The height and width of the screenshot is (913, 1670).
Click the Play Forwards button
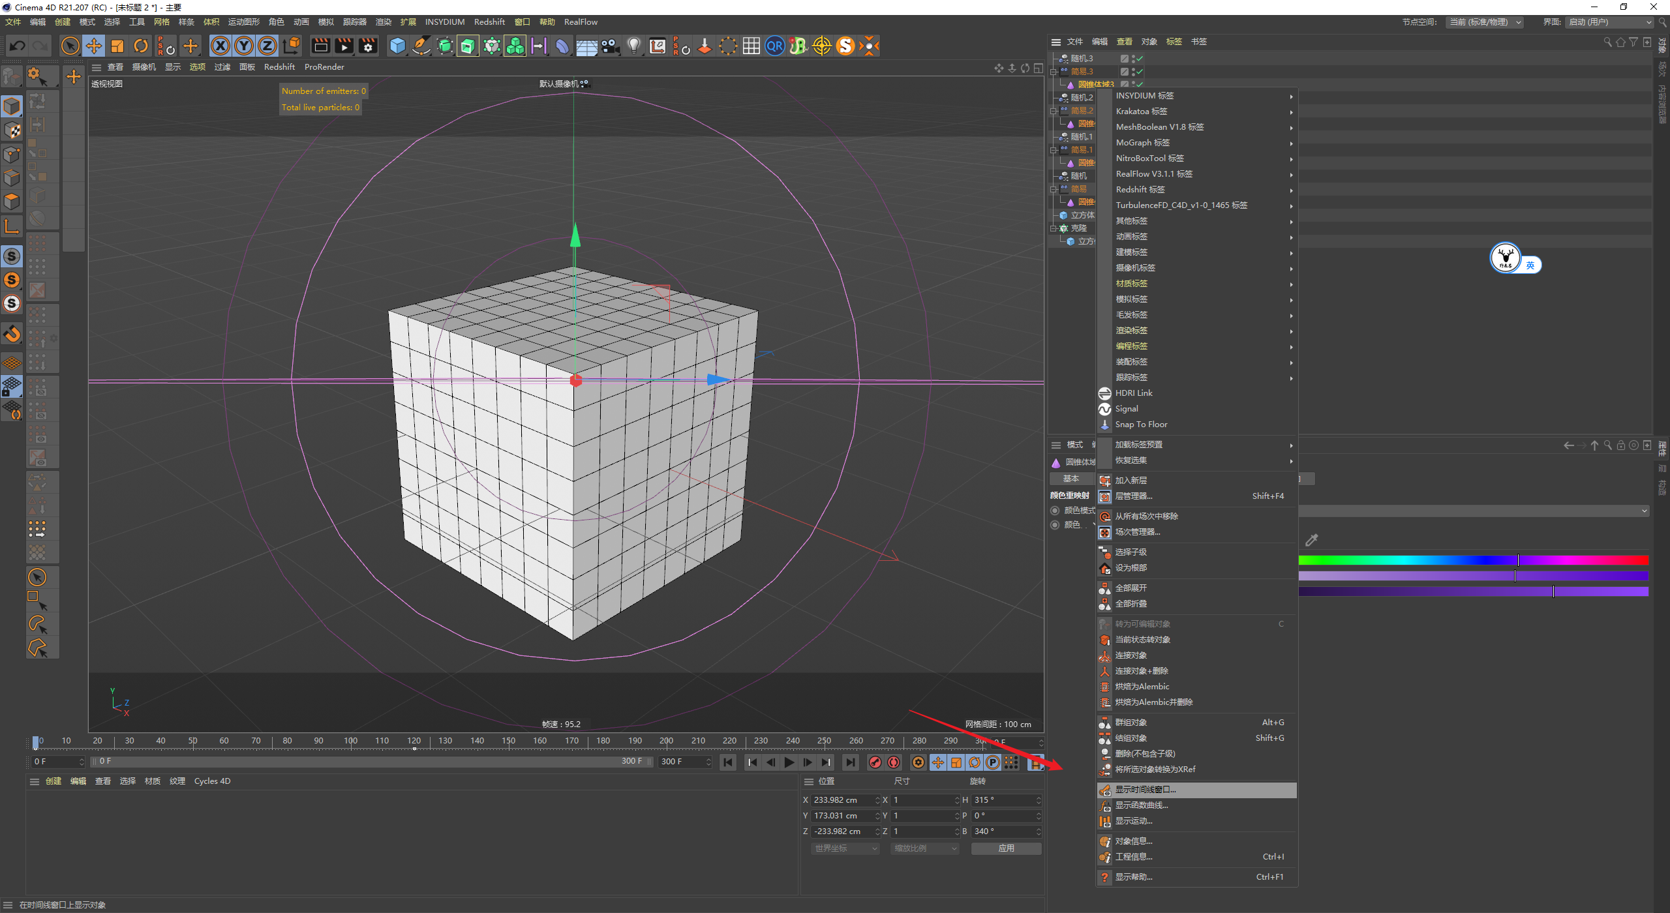[x=789, y=762]
